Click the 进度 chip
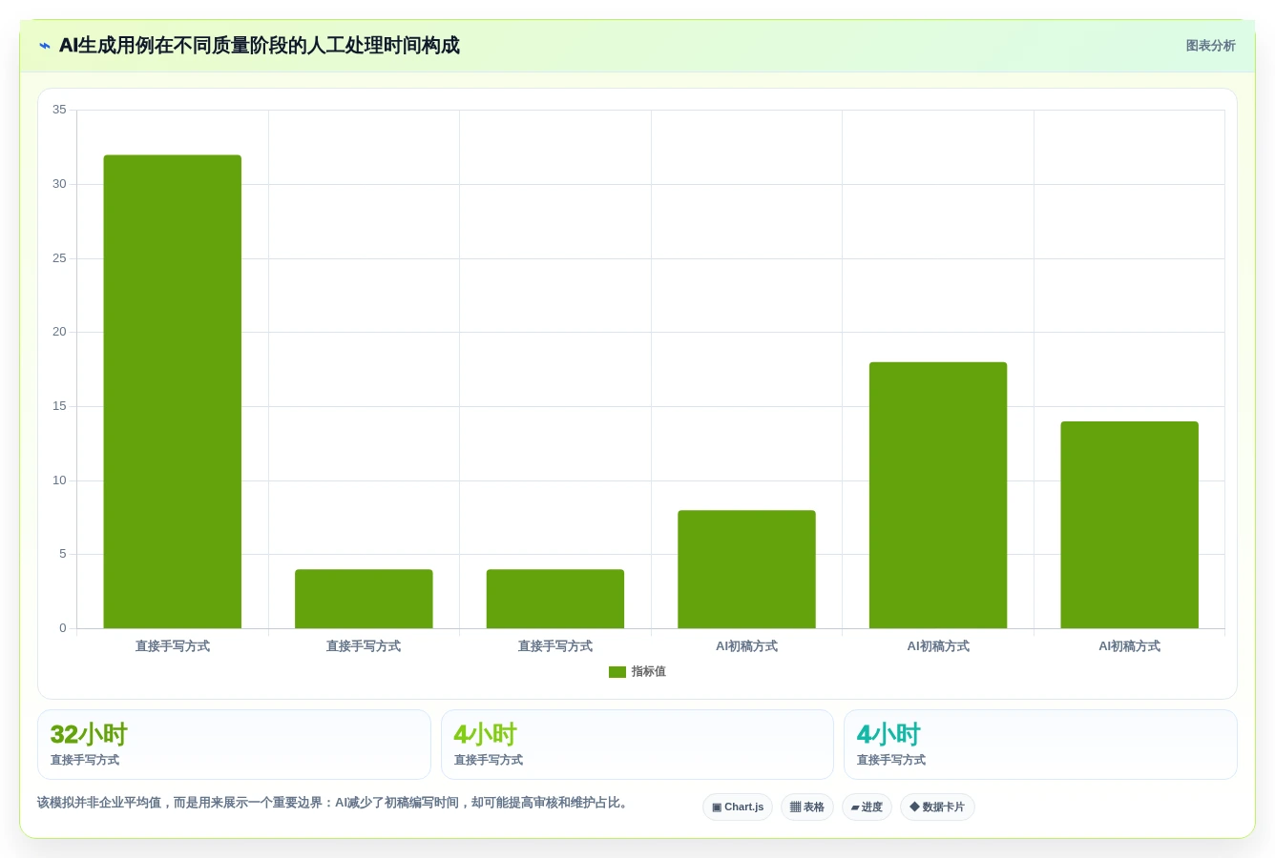This screenshot has width=1275, height=858. tap(867, 807)
